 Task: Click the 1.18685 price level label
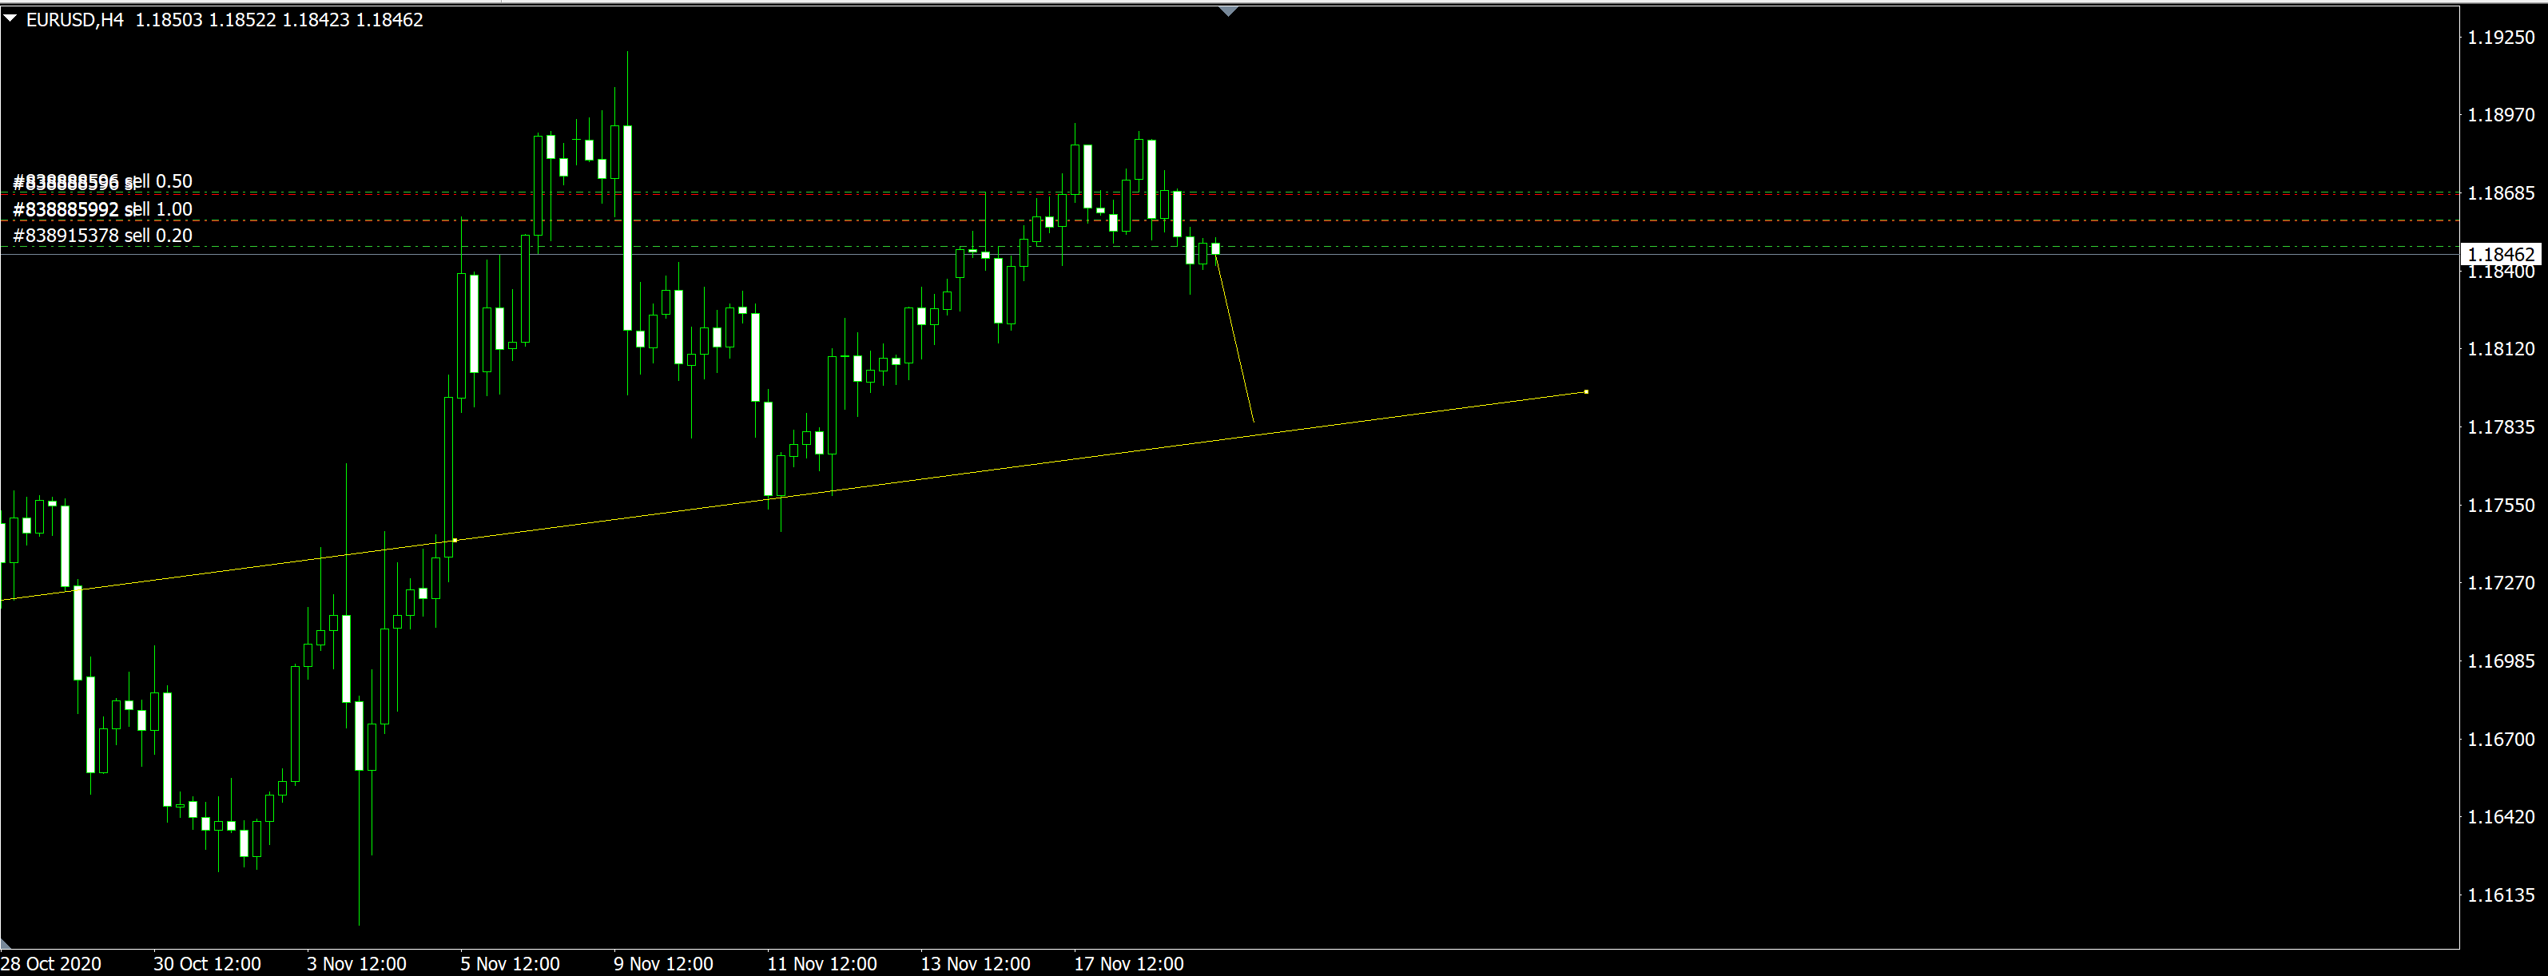point(2502,192)
